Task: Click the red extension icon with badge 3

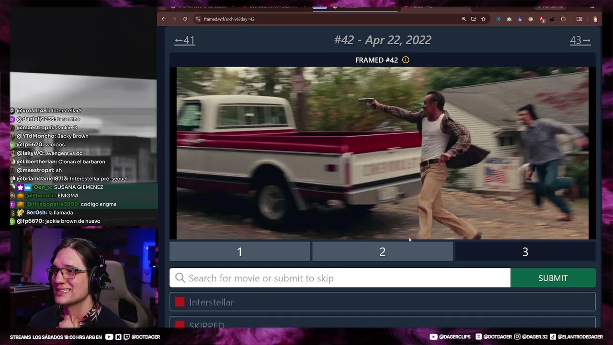Action: tap(542, 19)
